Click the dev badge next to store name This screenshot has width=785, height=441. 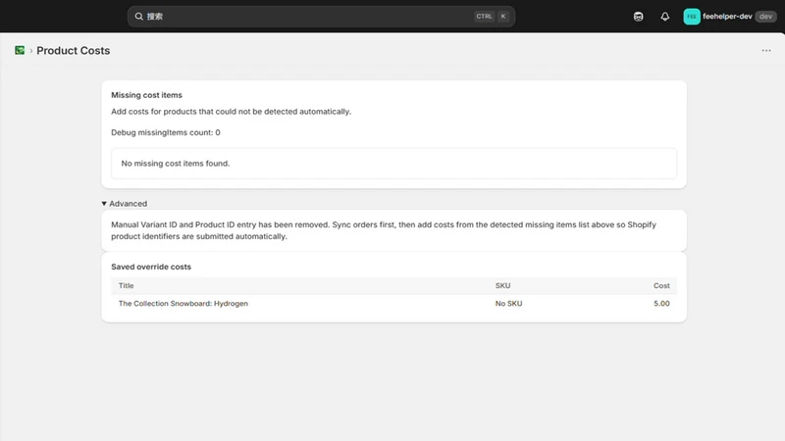click(765, 17)
